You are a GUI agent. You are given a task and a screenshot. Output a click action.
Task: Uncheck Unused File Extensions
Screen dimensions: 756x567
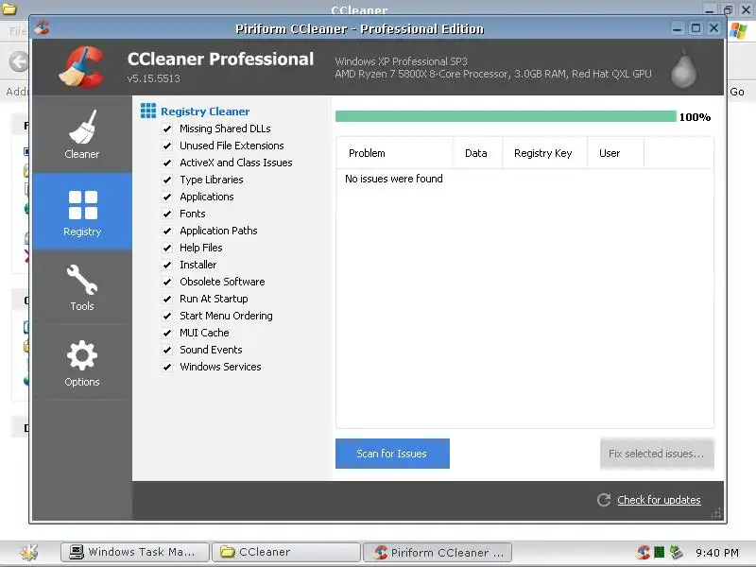pos(167,146)
